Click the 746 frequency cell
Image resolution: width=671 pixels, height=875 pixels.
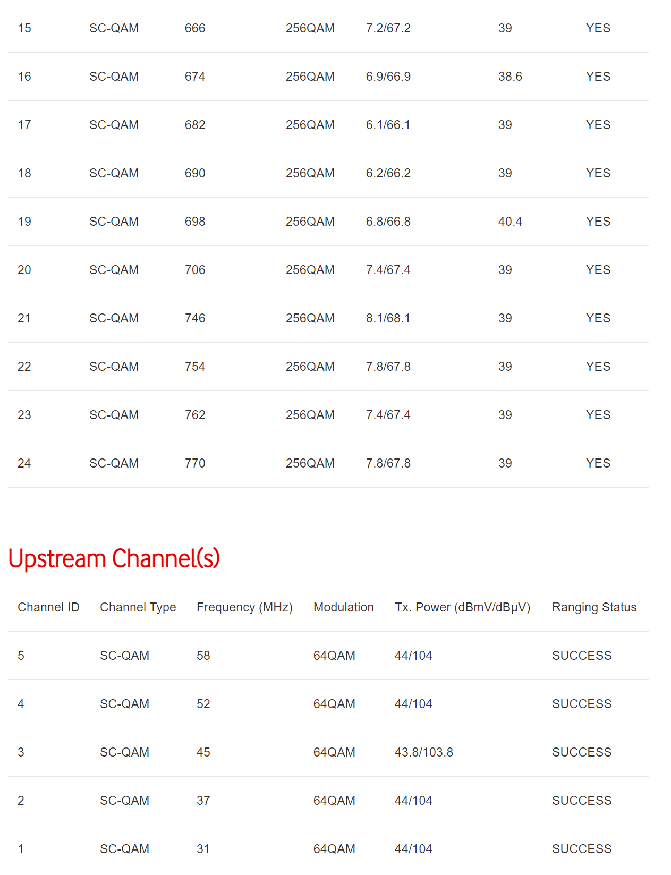coord(195,318)
